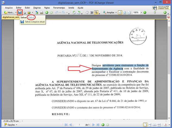
Task: Click Download PDF Creation Tools button
Action: click(161, 8)
